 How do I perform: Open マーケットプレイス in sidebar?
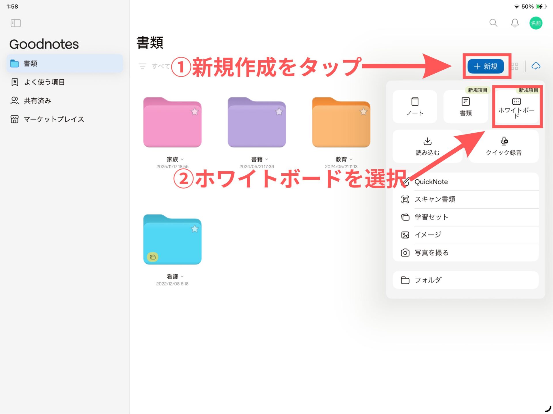[x=54, y=119]
